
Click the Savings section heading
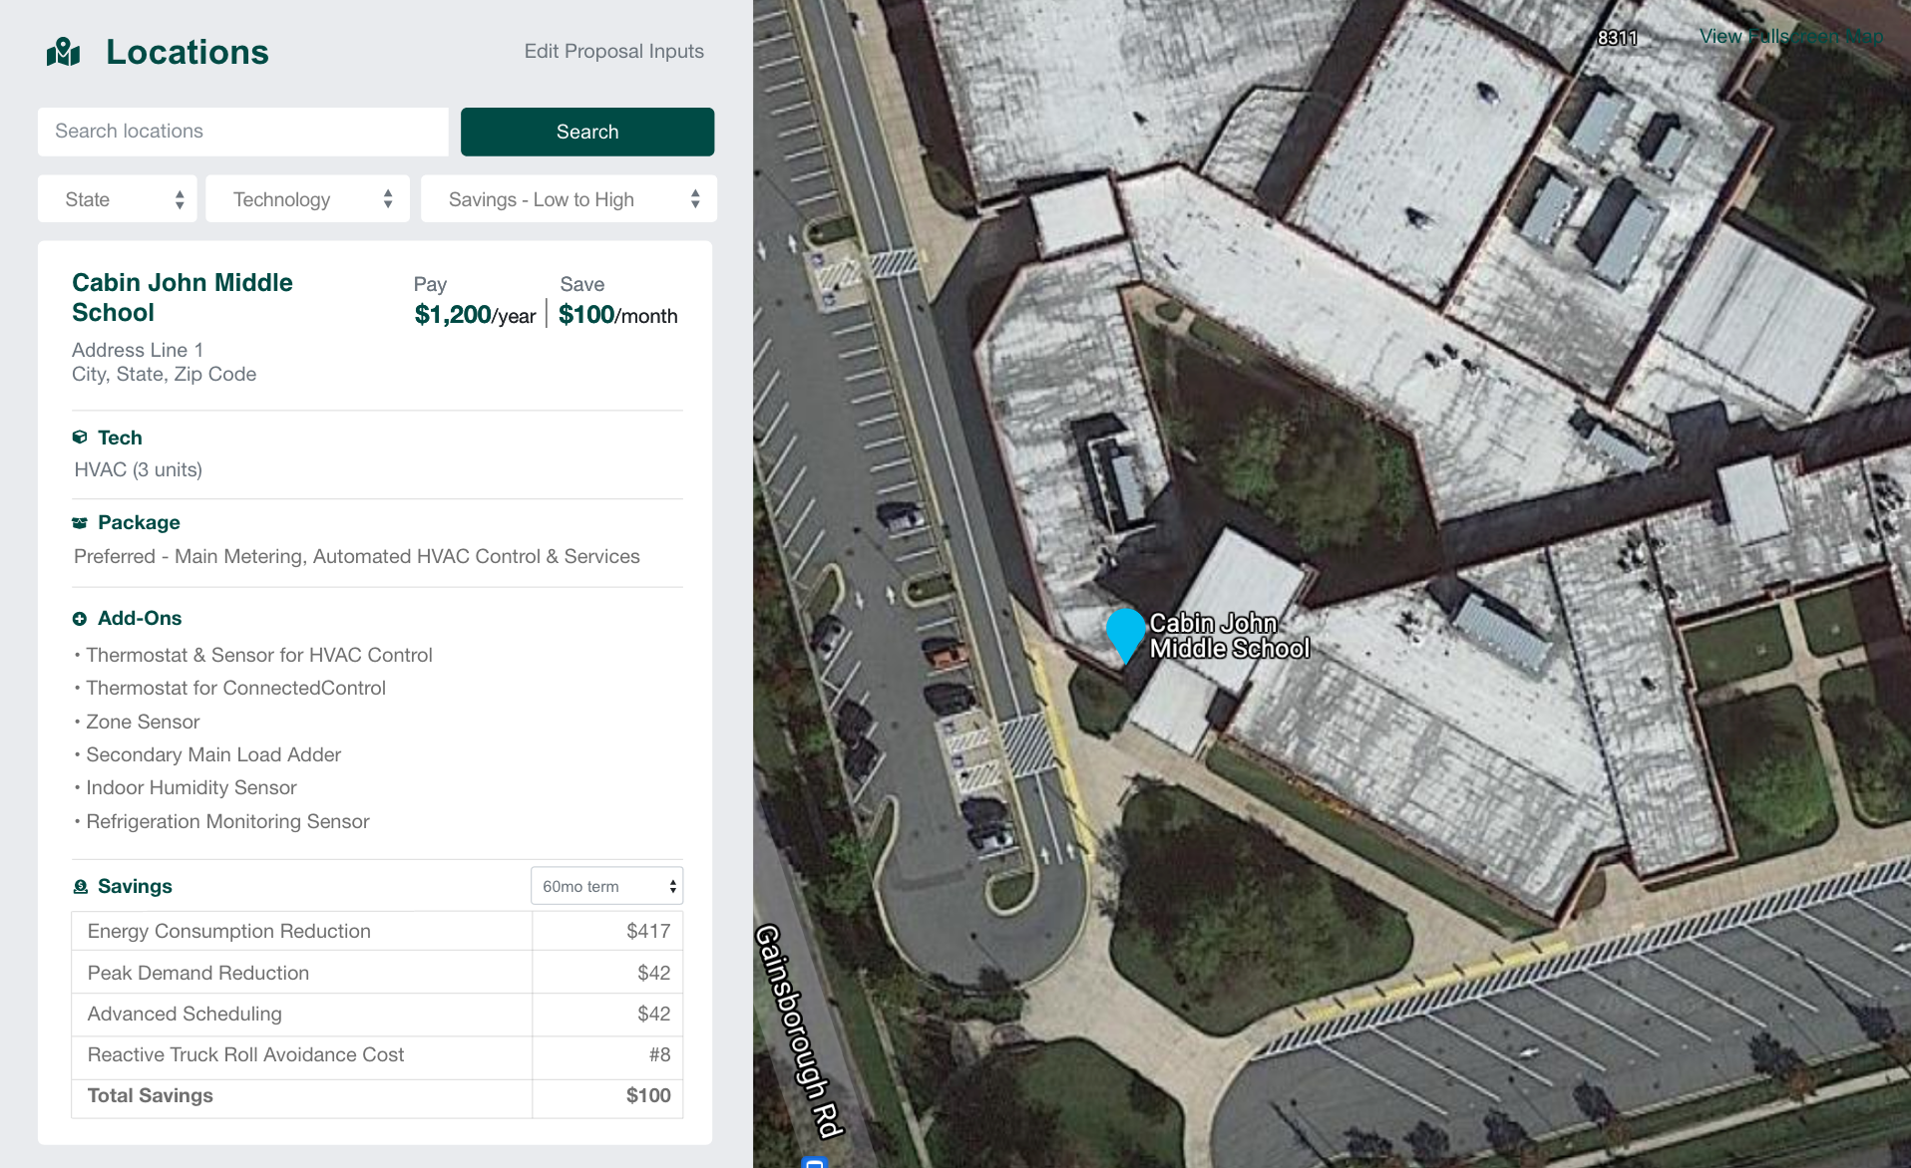(135, 887)
